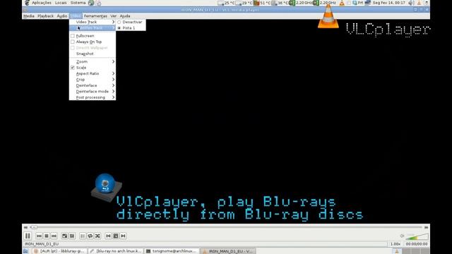This screenshot has width=452, height=254.
Task: Click the IRON_MAN_D1_EU status bar title
Action: (x=42, y=244)
